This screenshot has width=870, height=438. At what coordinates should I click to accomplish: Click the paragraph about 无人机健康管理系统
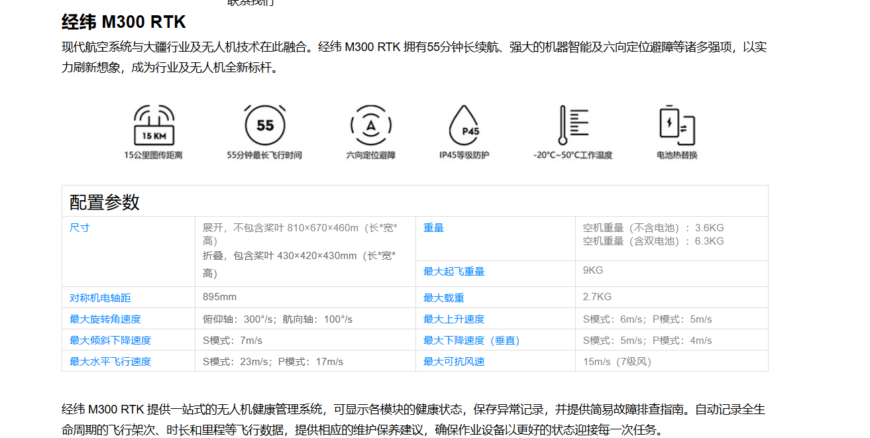[x=413, y=419]
